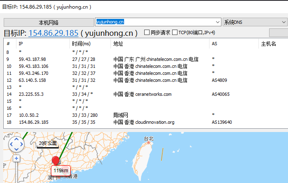
Task: Pan the map left with navigation arrow
Action: coord(12,144)
